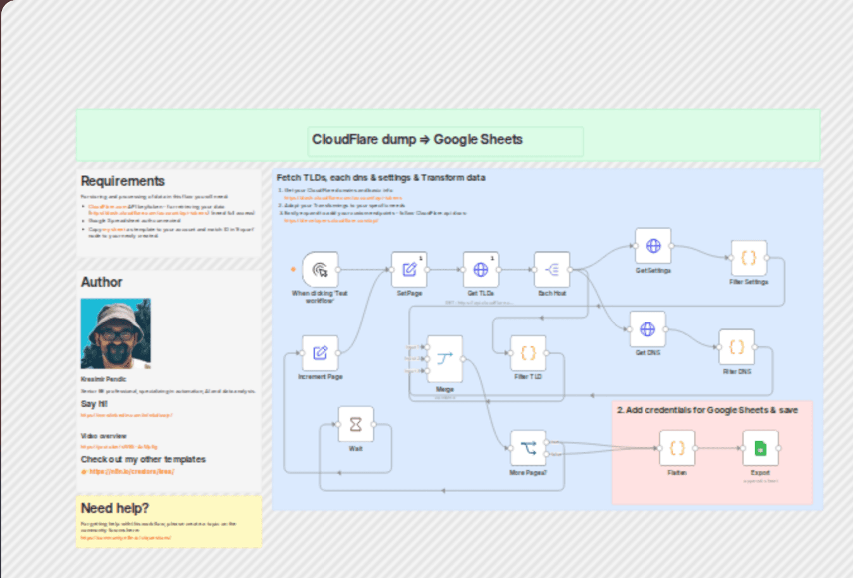The height and width of the screenshot is (578, 853).
Task: Click the author name under the photo
Action: 104,379
